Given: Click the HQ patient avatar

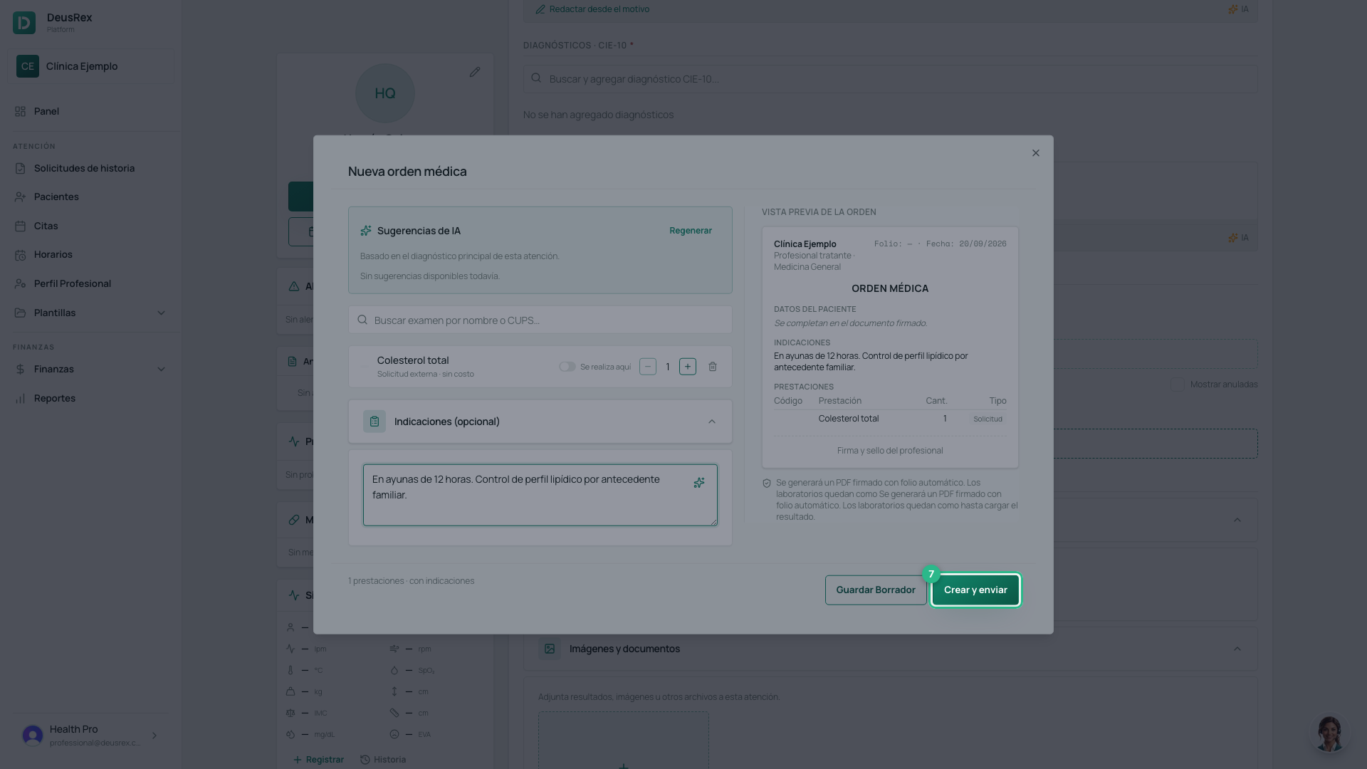Looking at the screenshot, I should coord(385,93).
